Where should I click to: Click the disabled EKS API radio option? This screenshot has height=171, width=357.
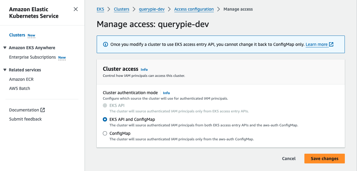105,105
